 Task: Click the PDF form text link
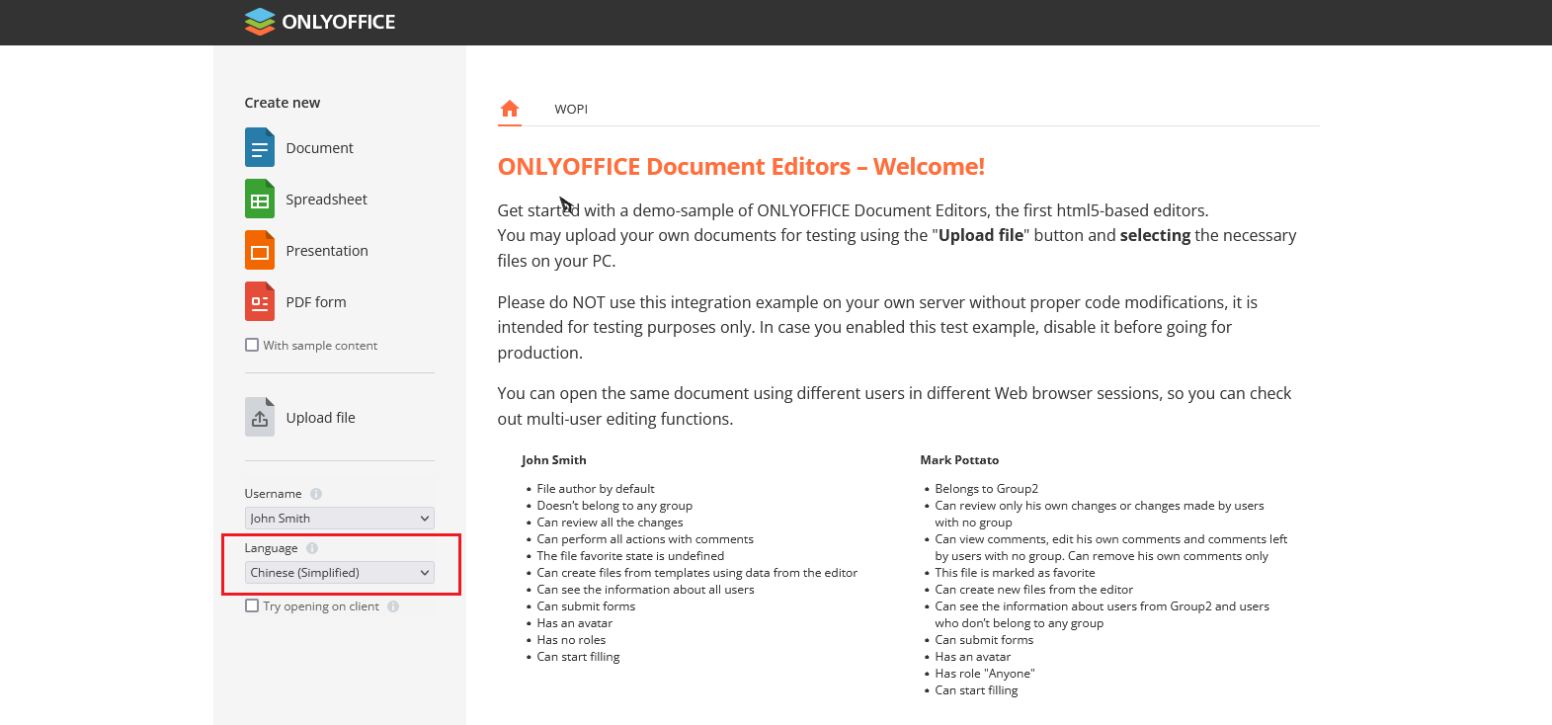(x=316, y=302)
